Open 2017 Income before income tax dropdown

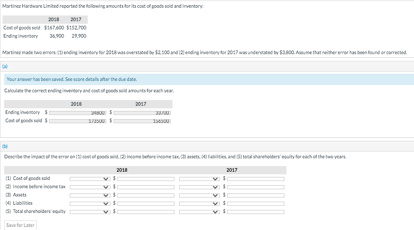click(199, 187)
